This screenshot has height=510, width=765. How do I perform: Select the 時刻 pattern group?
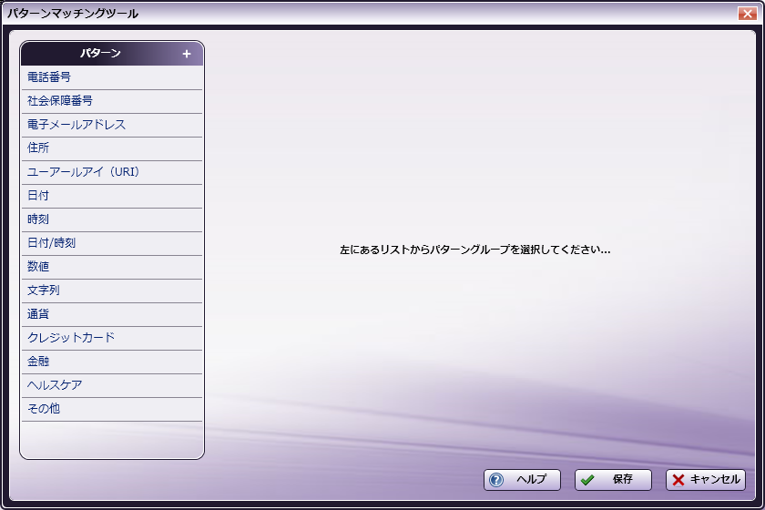[112, 219]
